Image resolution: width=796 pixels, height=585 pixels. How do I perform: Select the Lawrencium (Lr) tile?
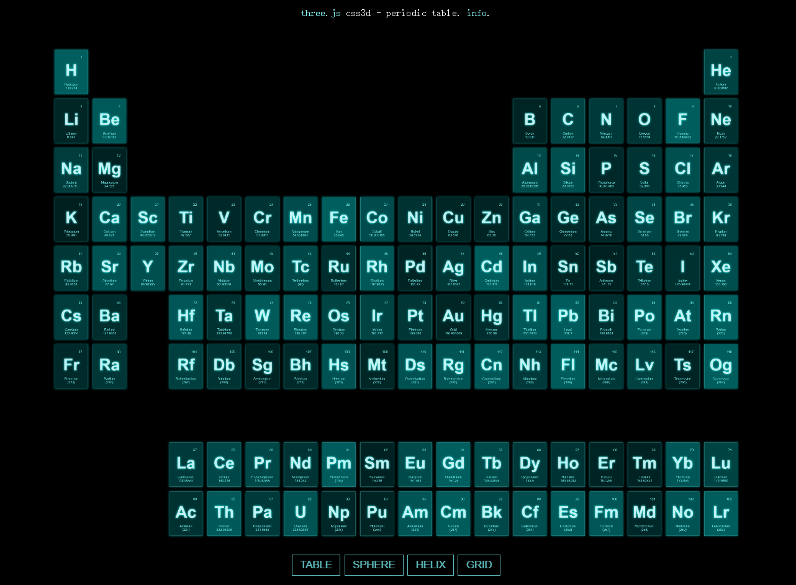(x=721, y=513)
